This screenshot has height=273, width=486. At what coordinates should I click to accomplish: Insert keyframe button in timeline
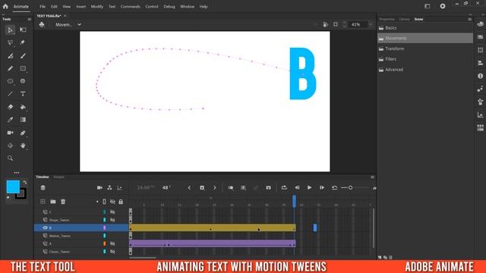[x=202, y=187]
